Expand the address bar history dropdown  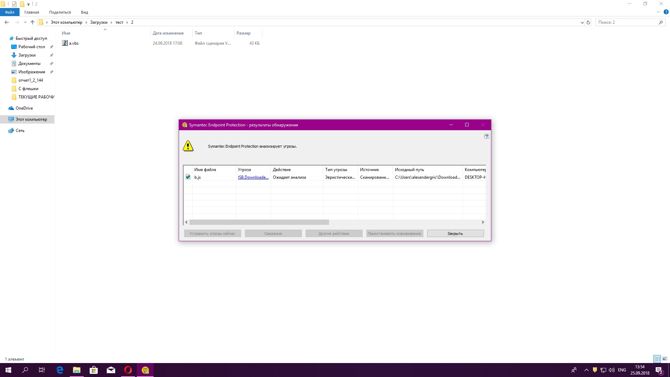[582, 22]
